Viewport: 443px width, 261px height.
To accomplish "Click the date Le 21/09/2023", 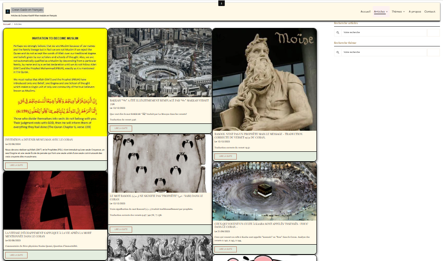I will (x=222, y=231).
